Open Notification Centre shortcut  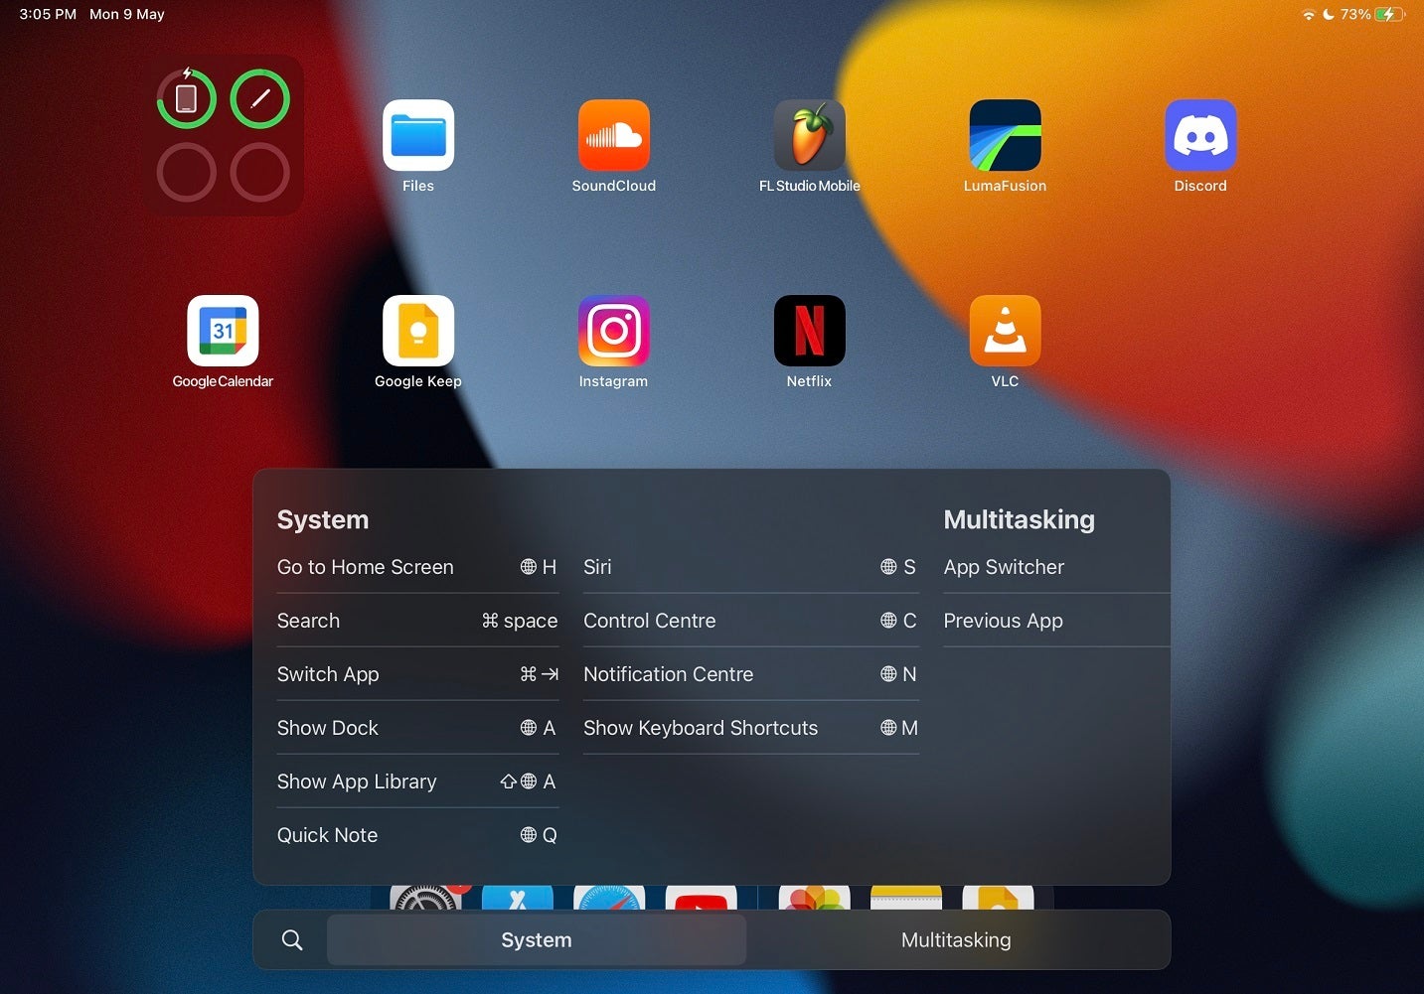click(750, 674)
